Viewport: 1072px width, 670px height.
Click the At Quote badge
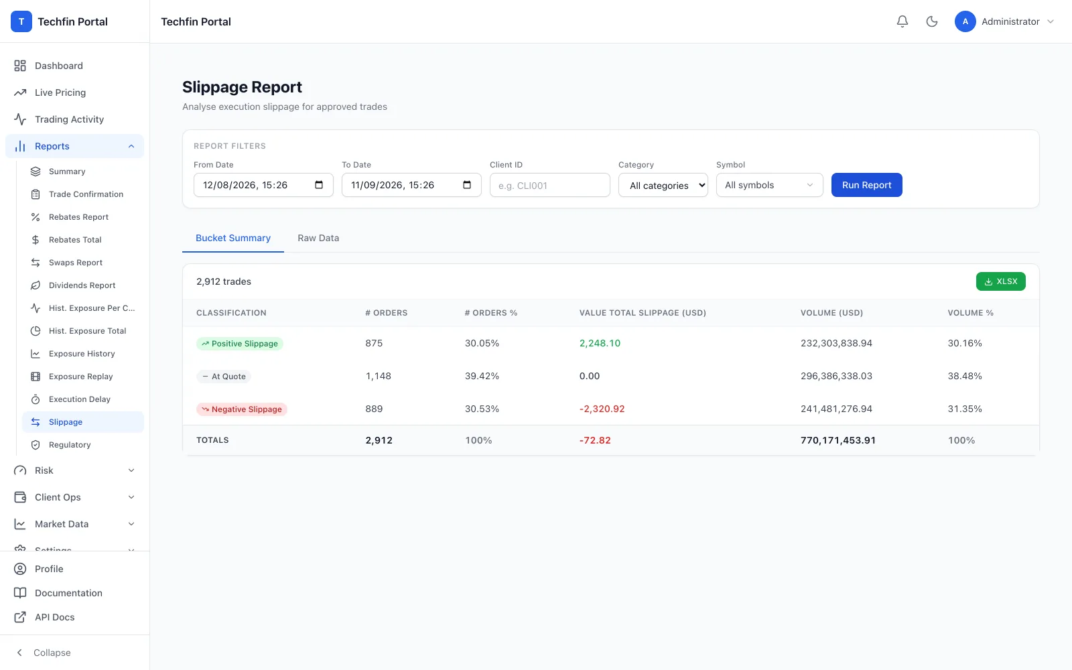click(224, 377)
